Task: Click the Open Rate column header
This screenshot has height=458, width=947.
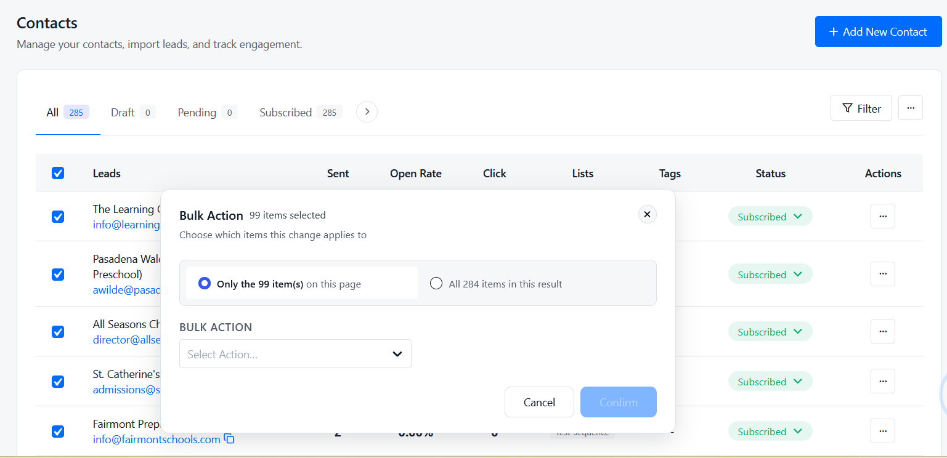Action: tap(416, 173)
